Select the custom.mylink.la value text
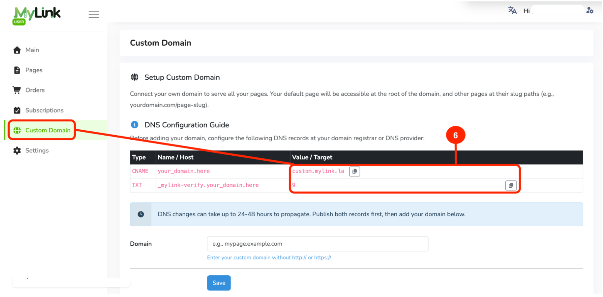The image size is (603, 297). pos(318,171)
